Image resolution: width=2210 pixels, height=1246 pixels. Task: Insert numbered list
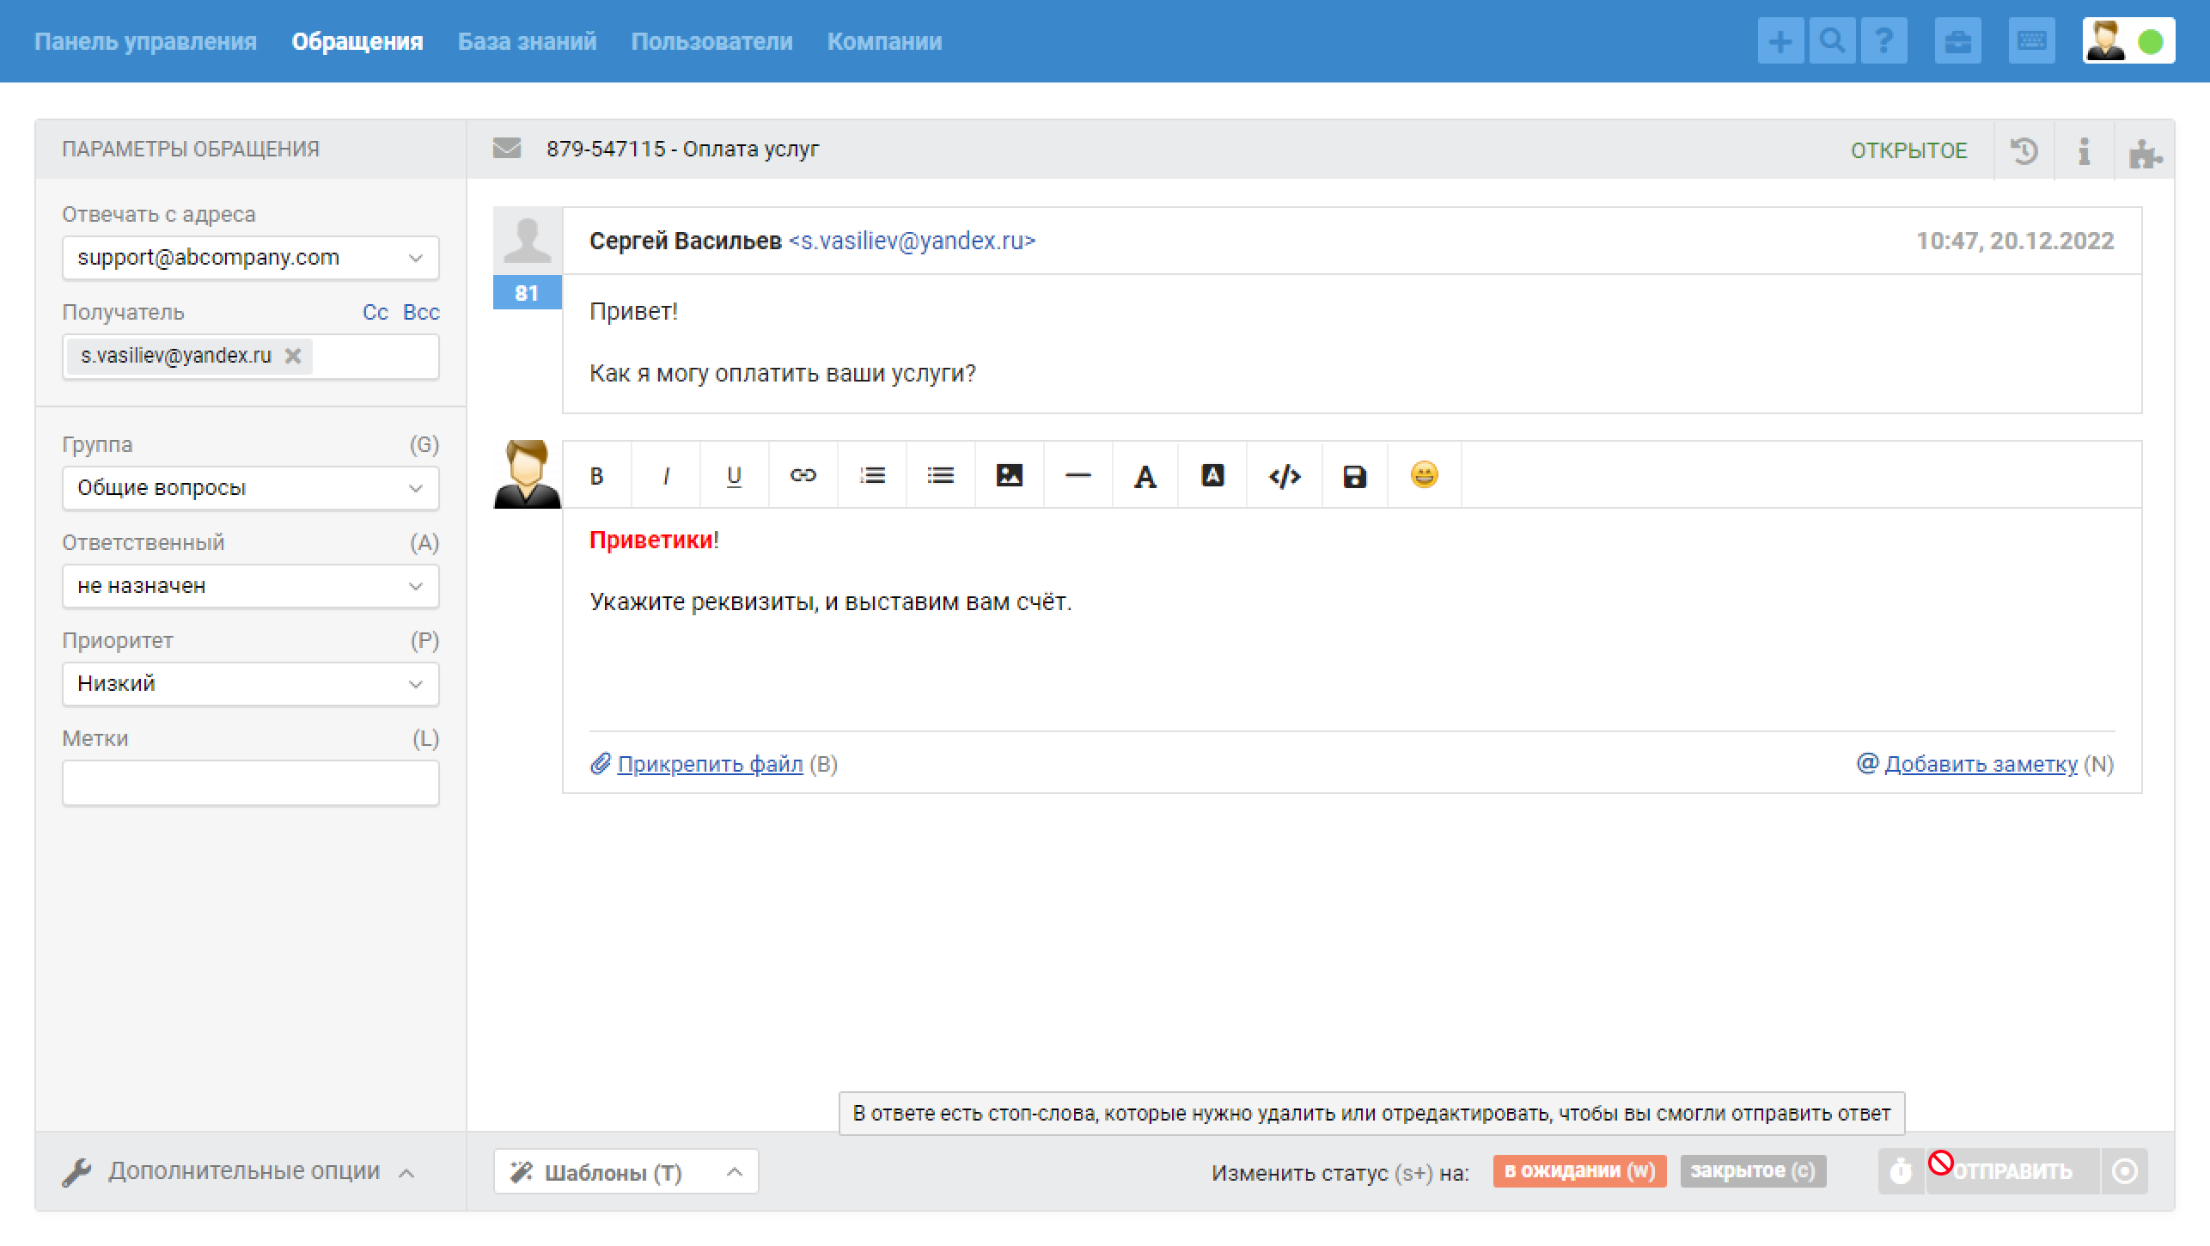[x=872, y=475]
